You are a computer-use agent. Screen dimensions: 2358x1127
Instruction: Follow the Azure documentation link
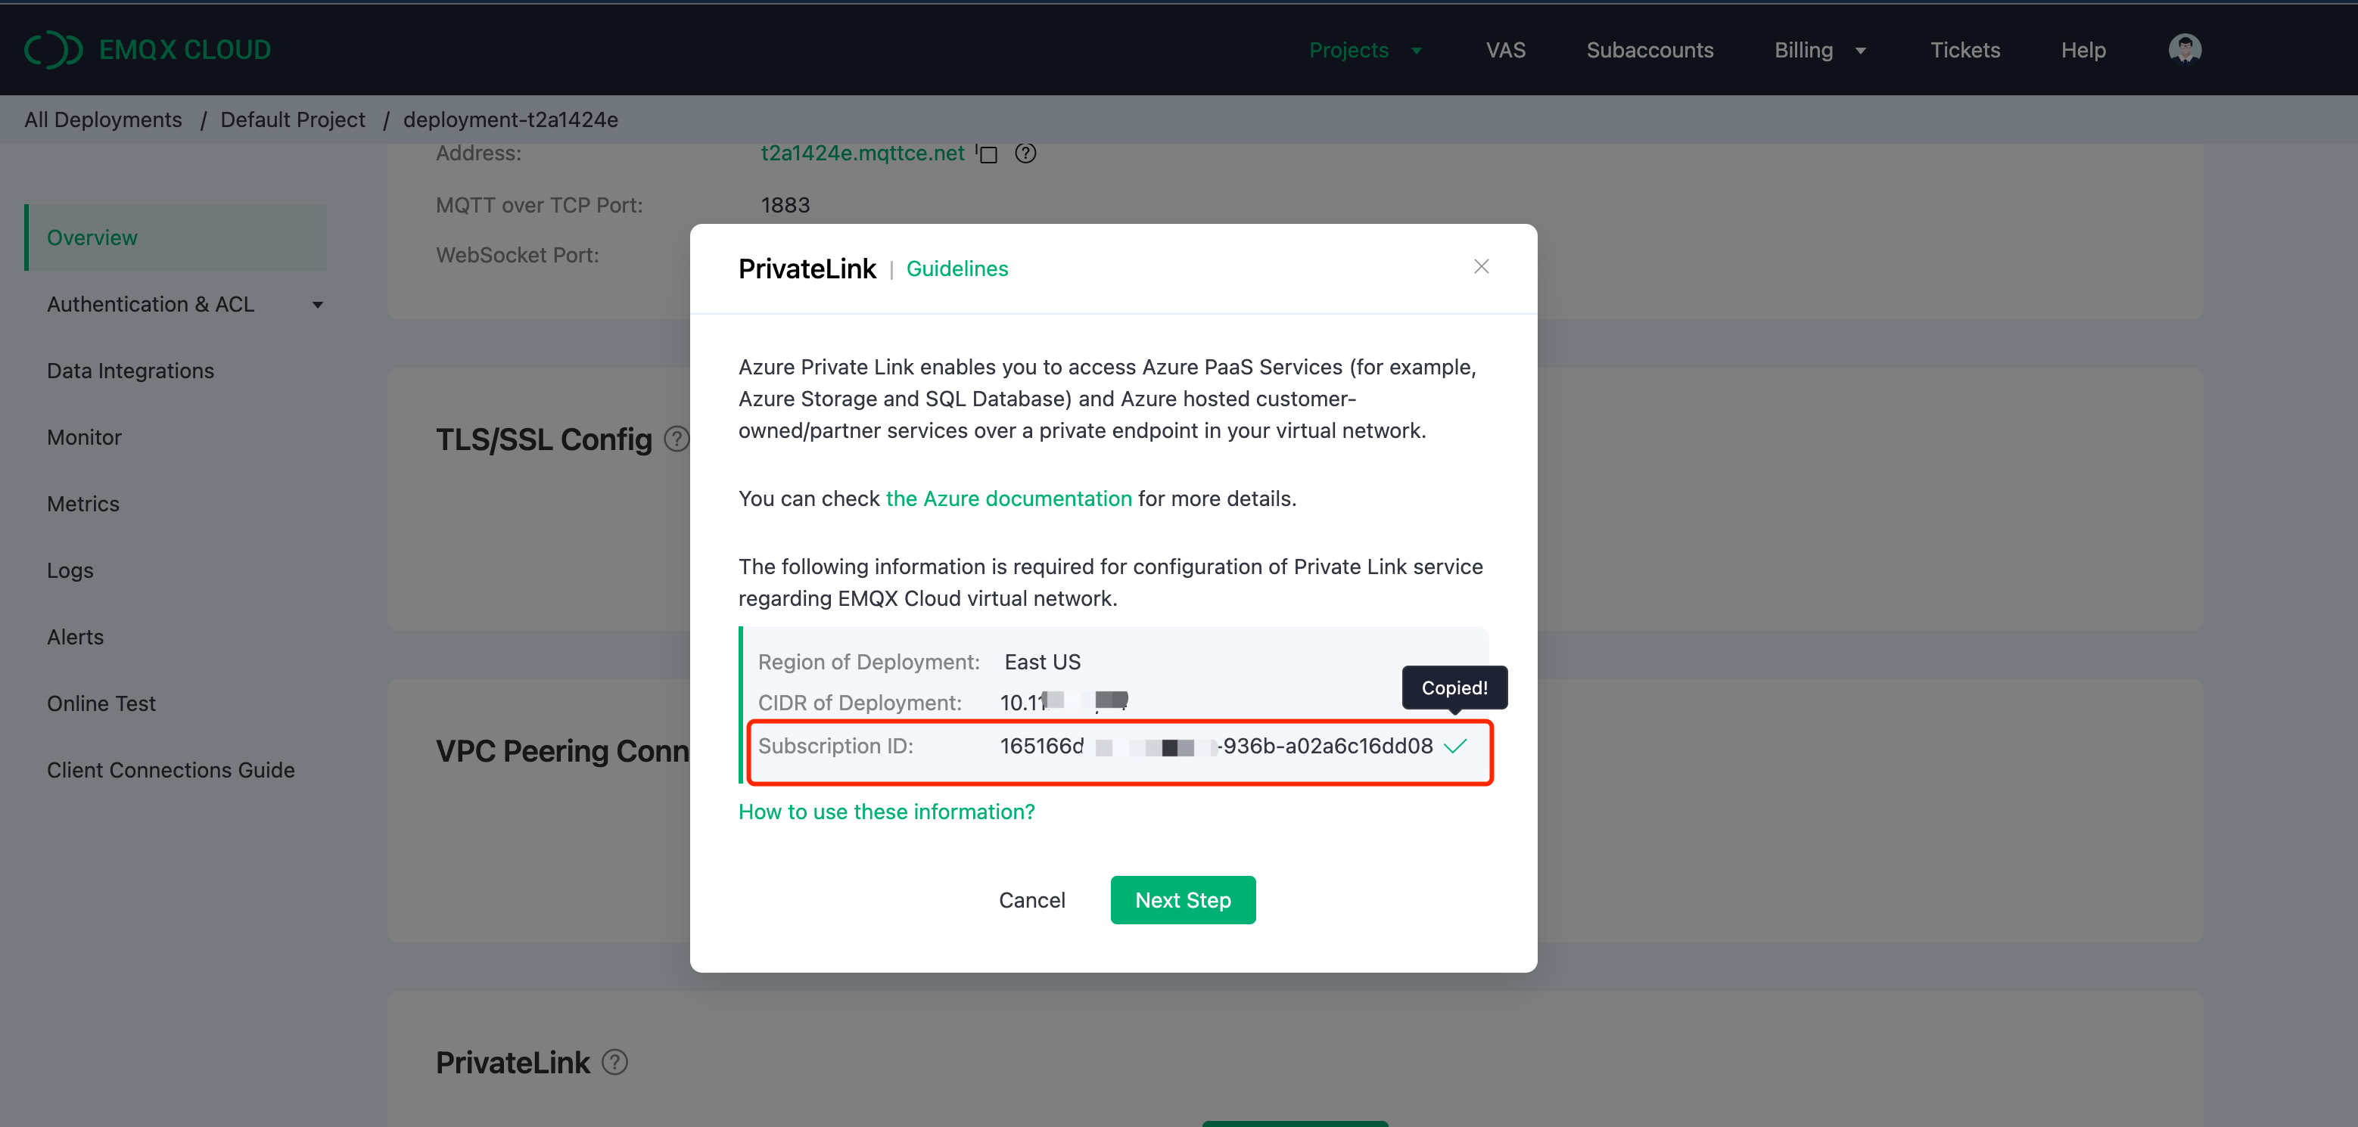tap(1009, 498)
